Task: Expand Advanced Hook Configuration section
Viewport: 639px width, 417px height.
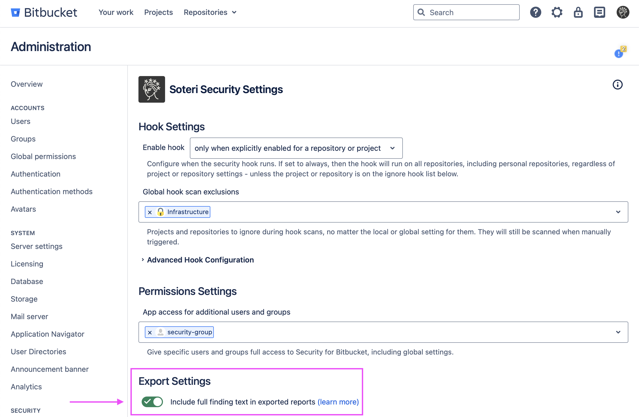Action: click(200, 260)
